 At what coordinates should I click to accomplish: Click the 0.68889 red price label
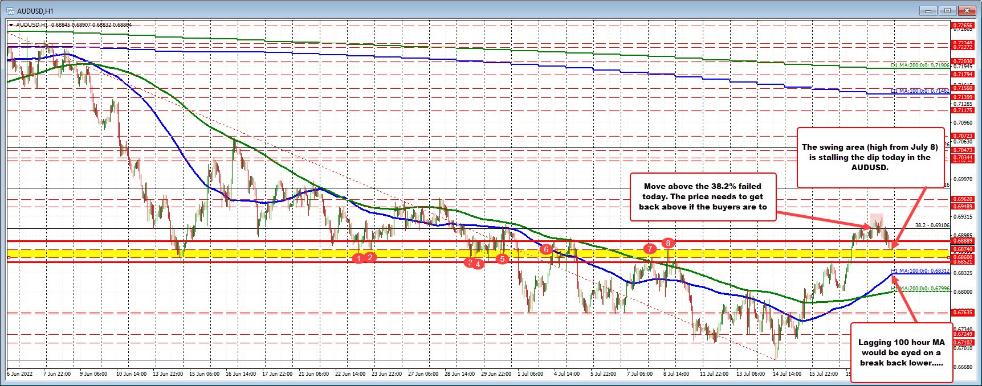(x=961, y=241)
